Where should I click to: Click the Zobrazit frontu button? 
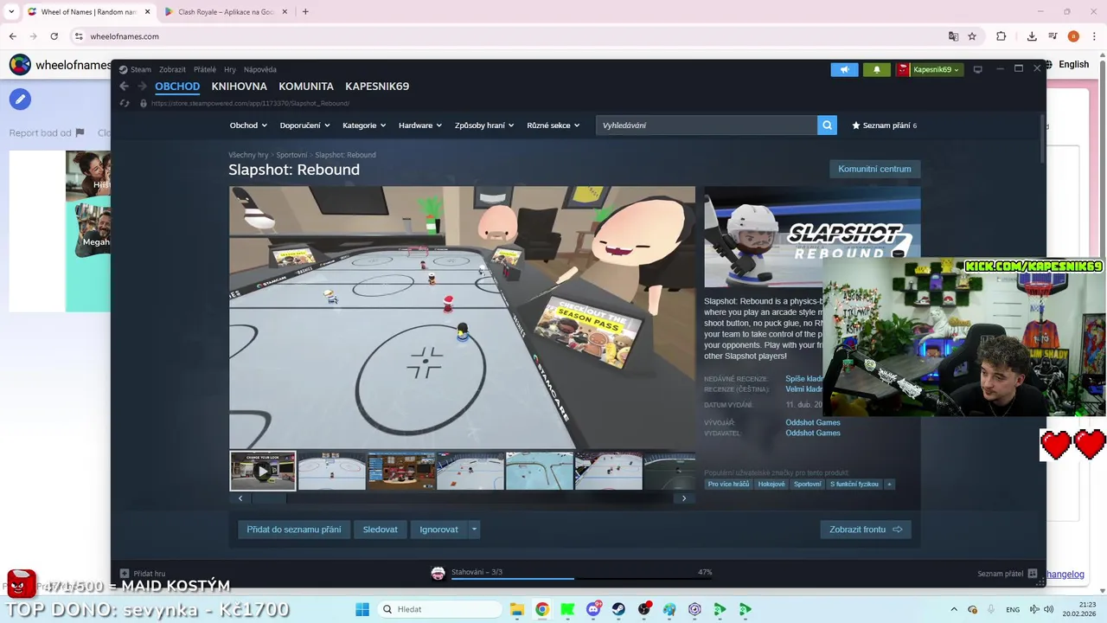866,530
